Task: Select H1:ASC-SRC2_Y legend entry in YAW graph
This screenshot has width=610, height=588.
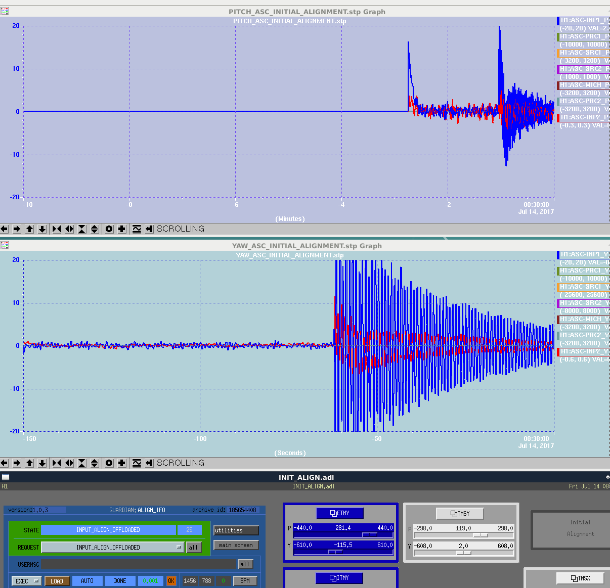Action: 584,303
